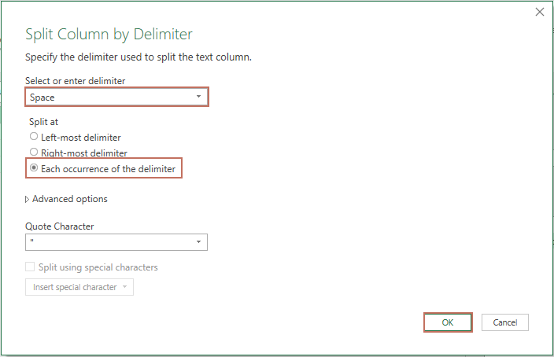This screenshot has height=357, width=554.
Task: Confirm the split with OK
Action: 448,322
